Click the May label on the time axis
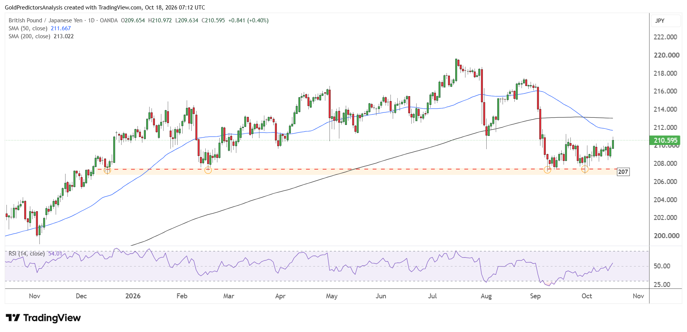The height and width of the screenshot is (332, 687). click(x=332, y=296)
